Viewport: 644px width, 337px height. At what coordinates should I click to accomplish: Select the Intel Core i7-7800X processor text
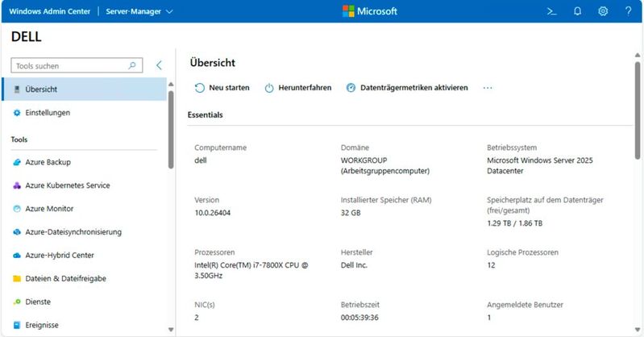click(x=251, y=270)
